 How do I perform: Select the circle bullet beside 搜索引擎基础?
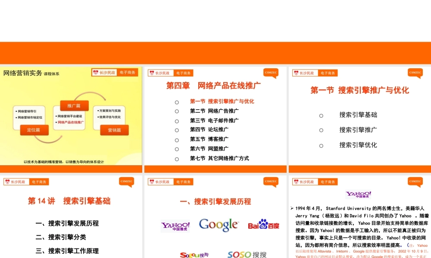(321, 115)
